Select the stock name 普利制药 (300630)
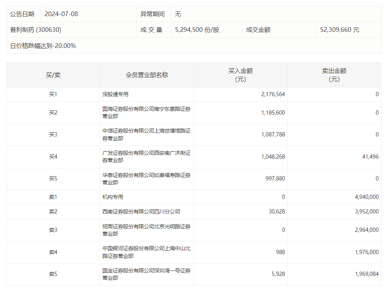The width and height of the screenshot is (386, 292). pos(34,30)
